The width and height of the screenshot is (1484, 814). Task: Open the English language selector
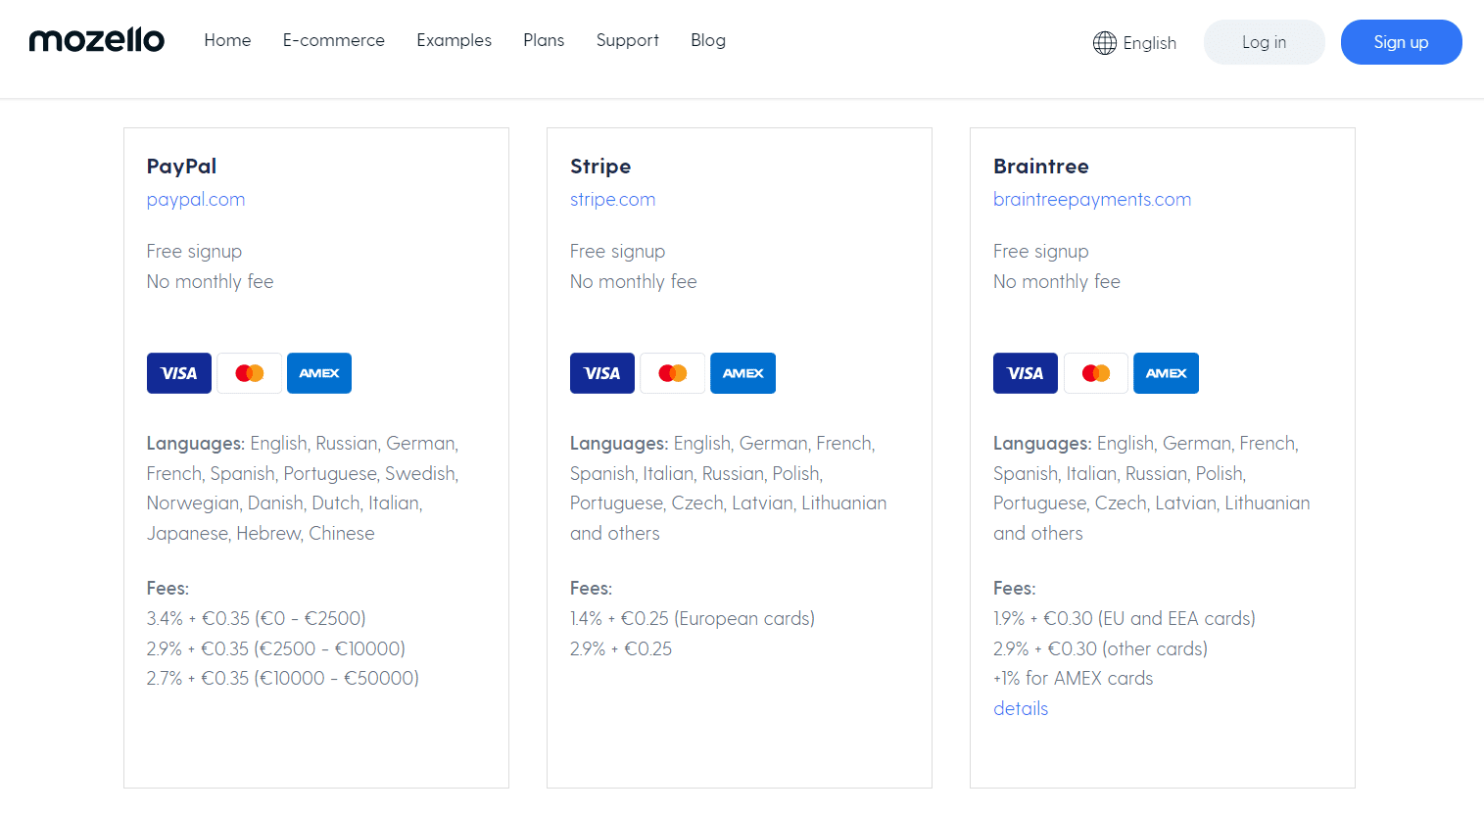point(1135,43)
